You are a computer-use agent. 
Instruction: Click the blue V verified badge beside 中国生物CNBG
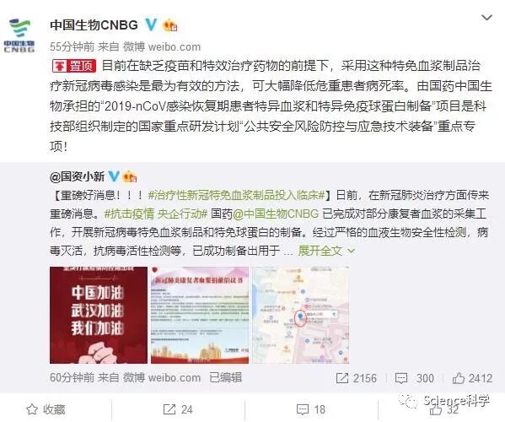pyautogui.click(x=151, y=24)
